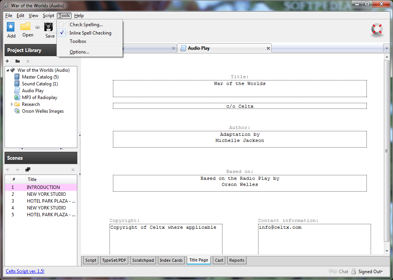Viewport: 393px width, 280px height.
Task: Click the Copyright text box
Action: (166, 239)
